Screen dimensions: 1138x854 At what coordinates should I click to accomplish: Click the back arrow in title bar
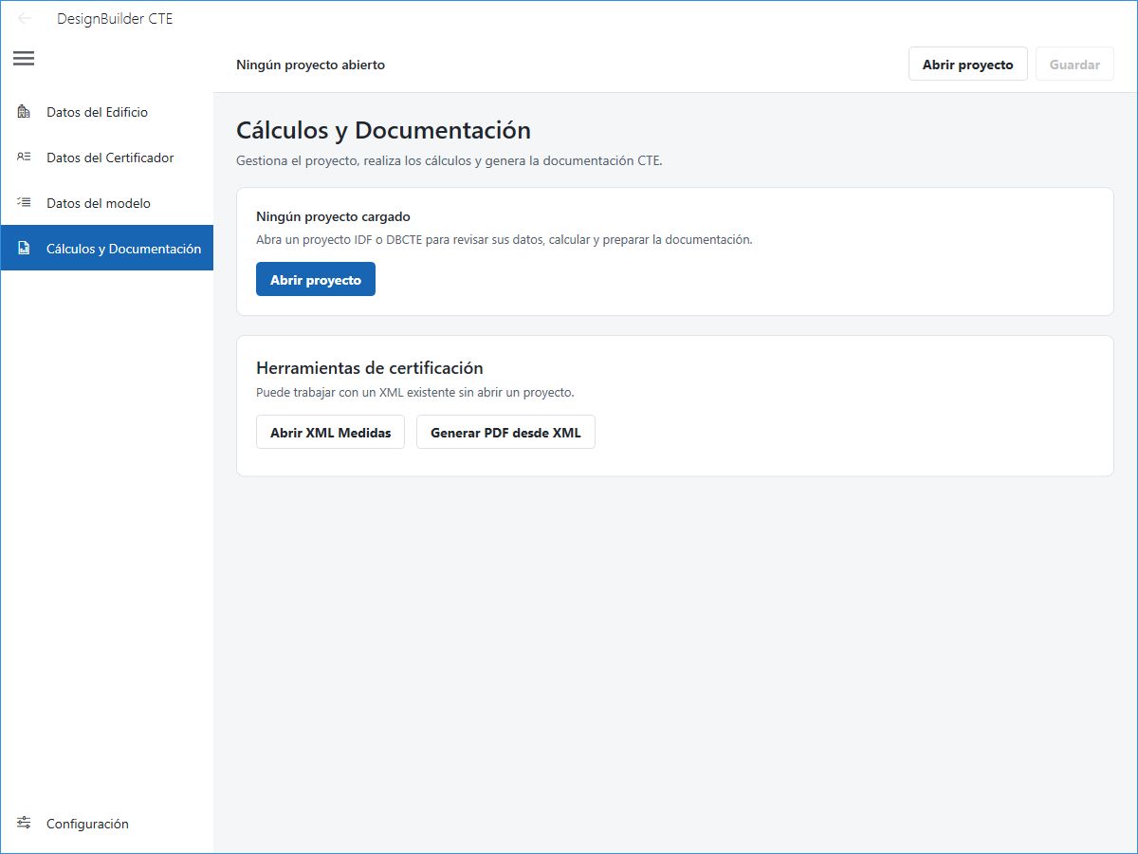(x=25, y=18)
